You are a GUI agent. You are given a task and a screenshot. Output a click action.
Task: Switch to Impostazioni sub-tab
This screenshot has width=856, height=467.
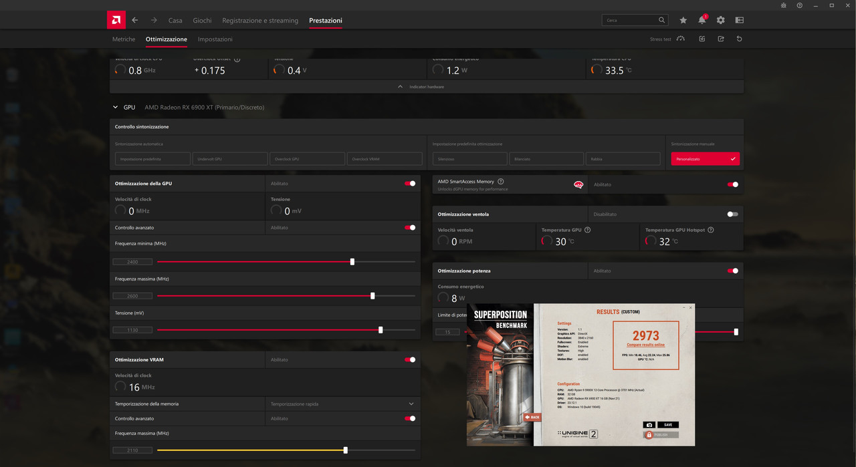215,39
